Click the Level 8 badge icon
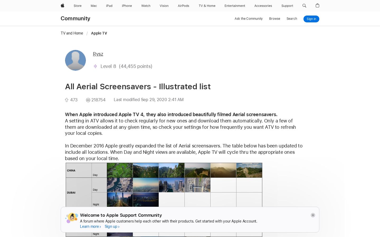Screen dimensions: 380x237 click(96, 66)
